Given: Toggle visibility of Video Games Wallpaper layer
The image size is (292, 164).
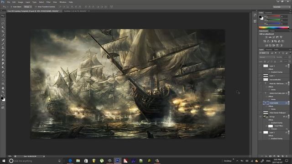Looking at the screenshot, I should [x=261, y=113].
